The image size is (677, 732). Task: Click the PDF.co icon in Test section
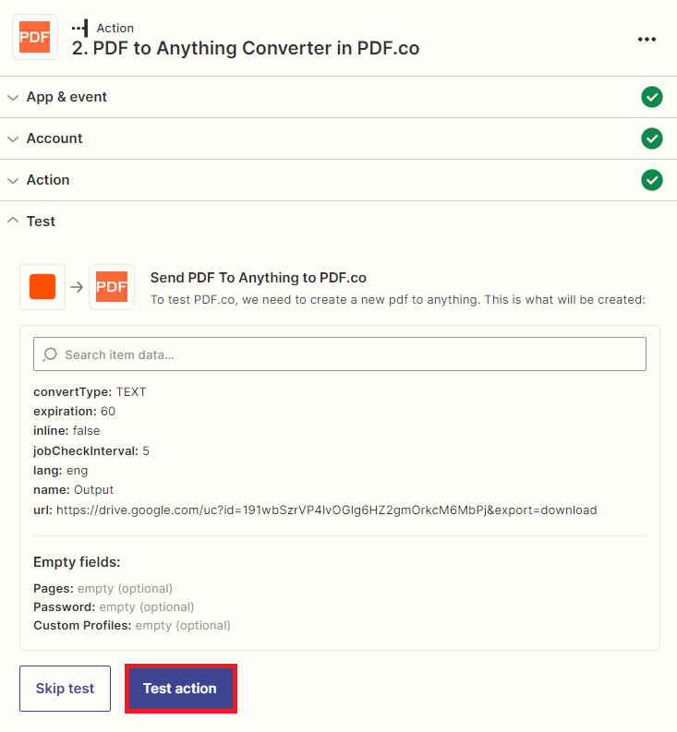pos(112,287)
